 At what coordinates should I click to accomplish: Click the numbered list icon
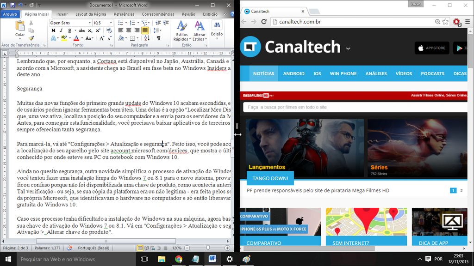click(x=132, y=23)
